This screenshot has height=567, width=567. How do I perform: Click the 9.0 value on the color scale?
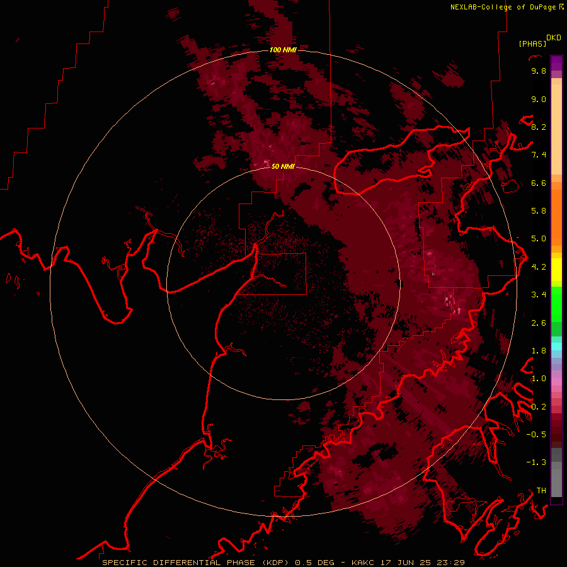point(539,99)
